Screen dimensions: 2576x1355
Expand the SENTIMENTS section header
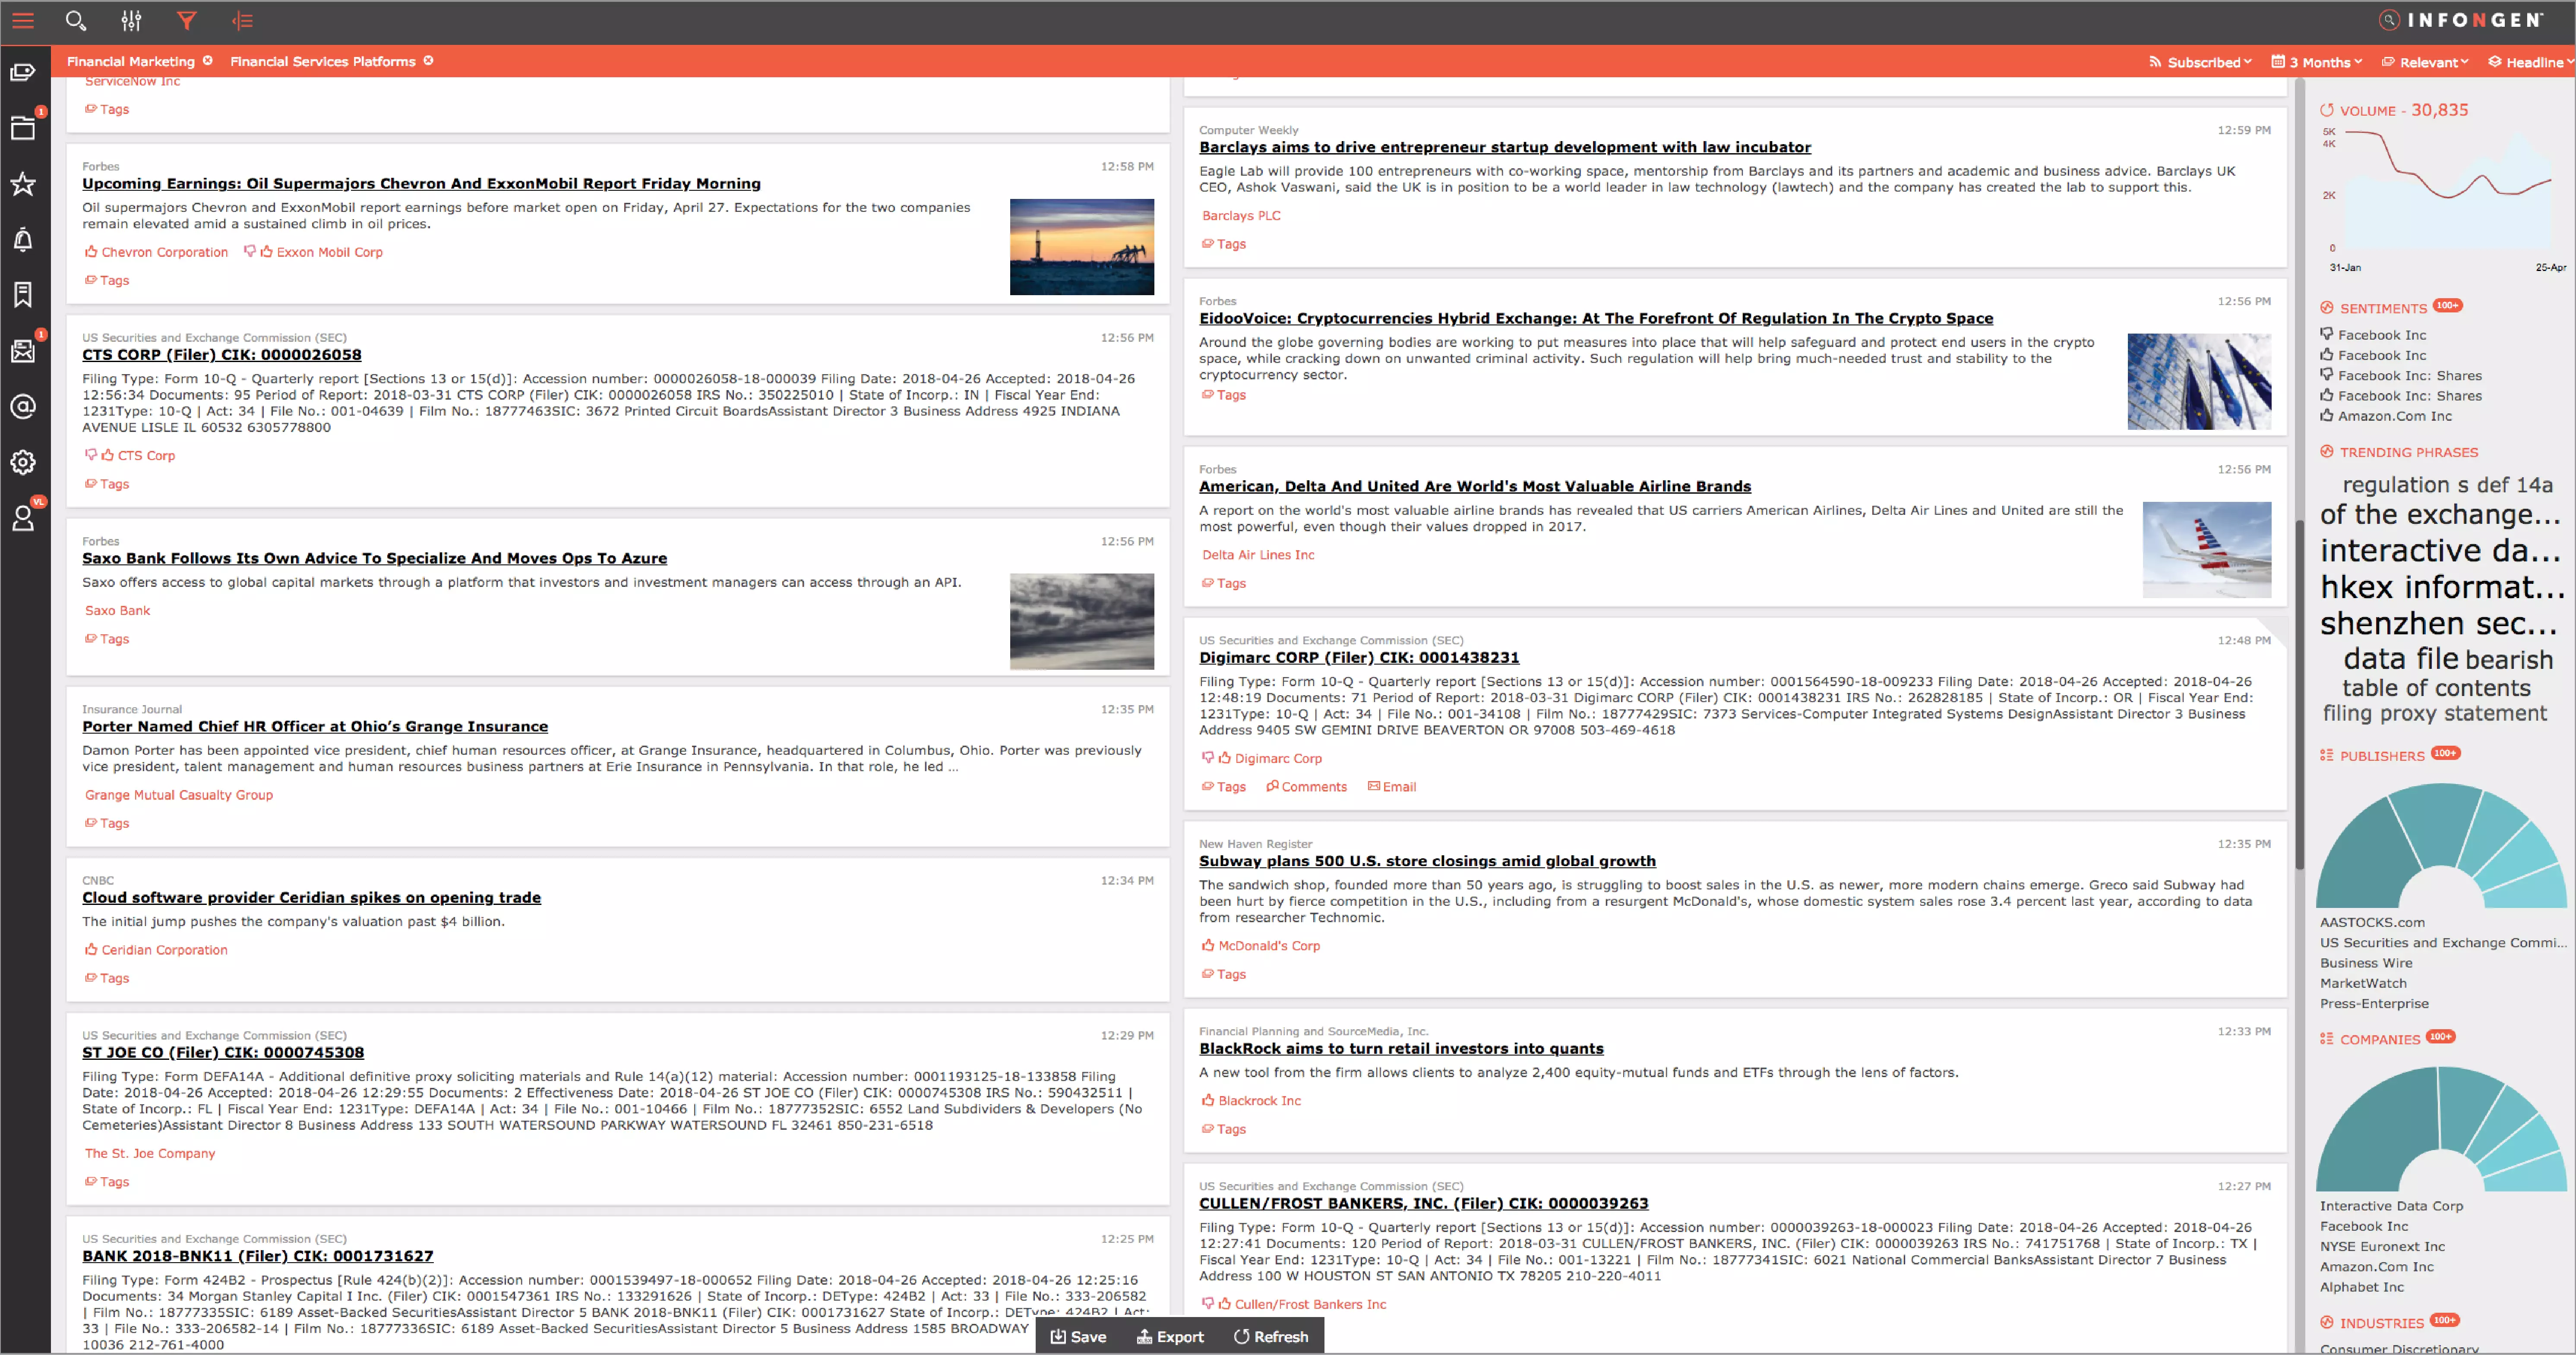pyautogui.click(x=2383, y=309)
